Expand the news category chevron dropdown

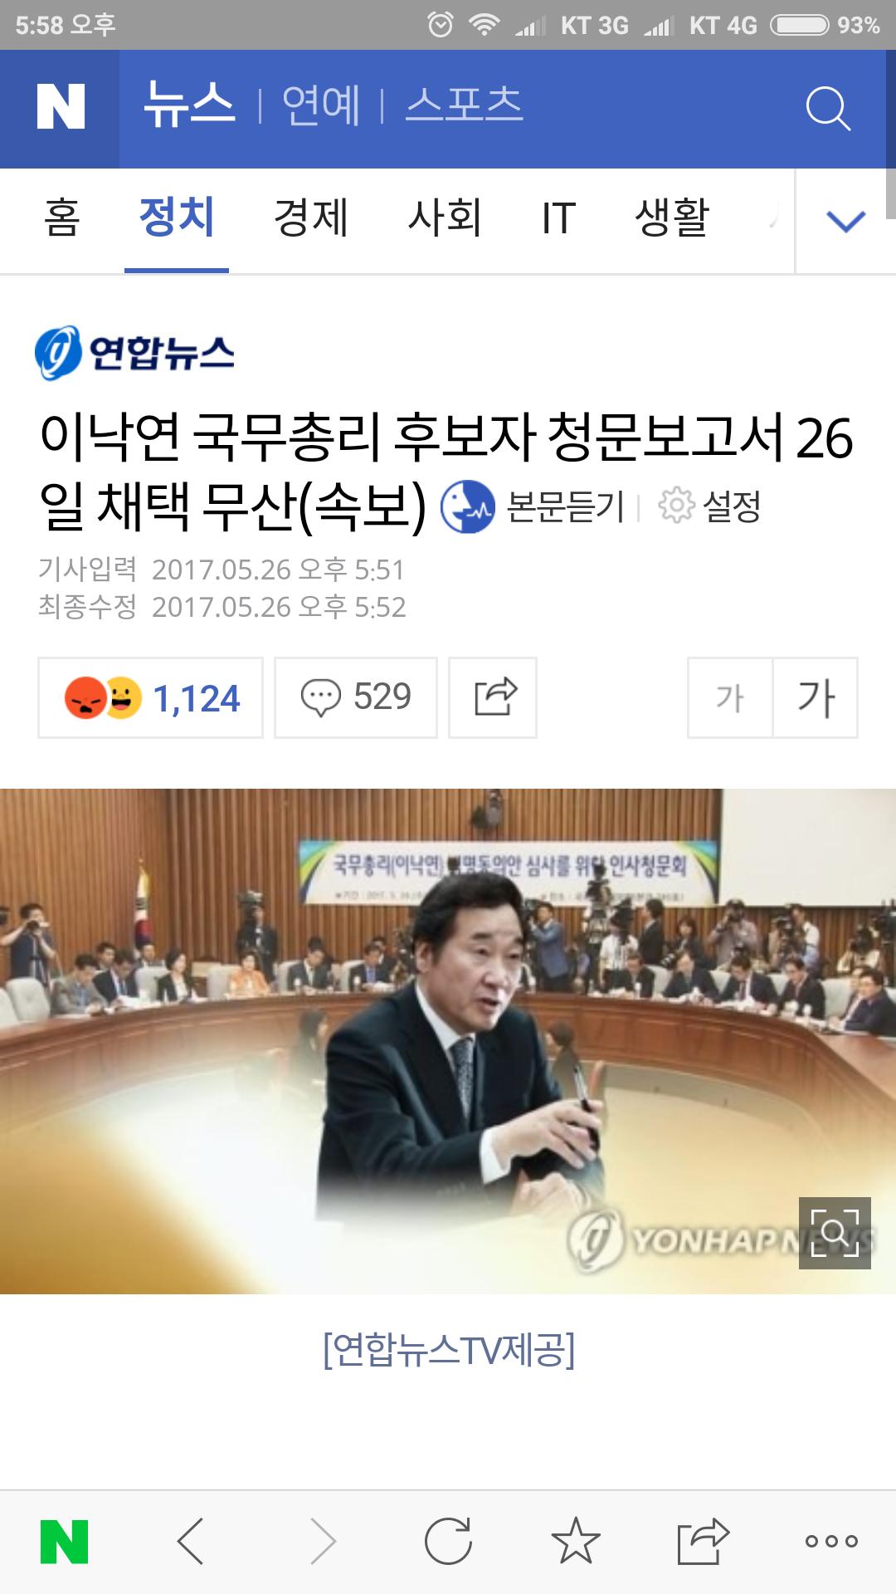(846, 221)
